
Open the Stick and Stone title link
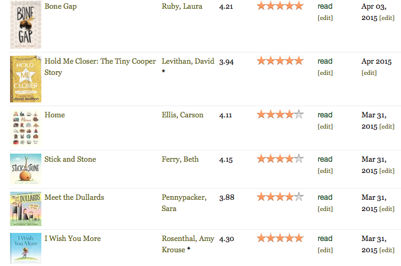coord(70,159)
